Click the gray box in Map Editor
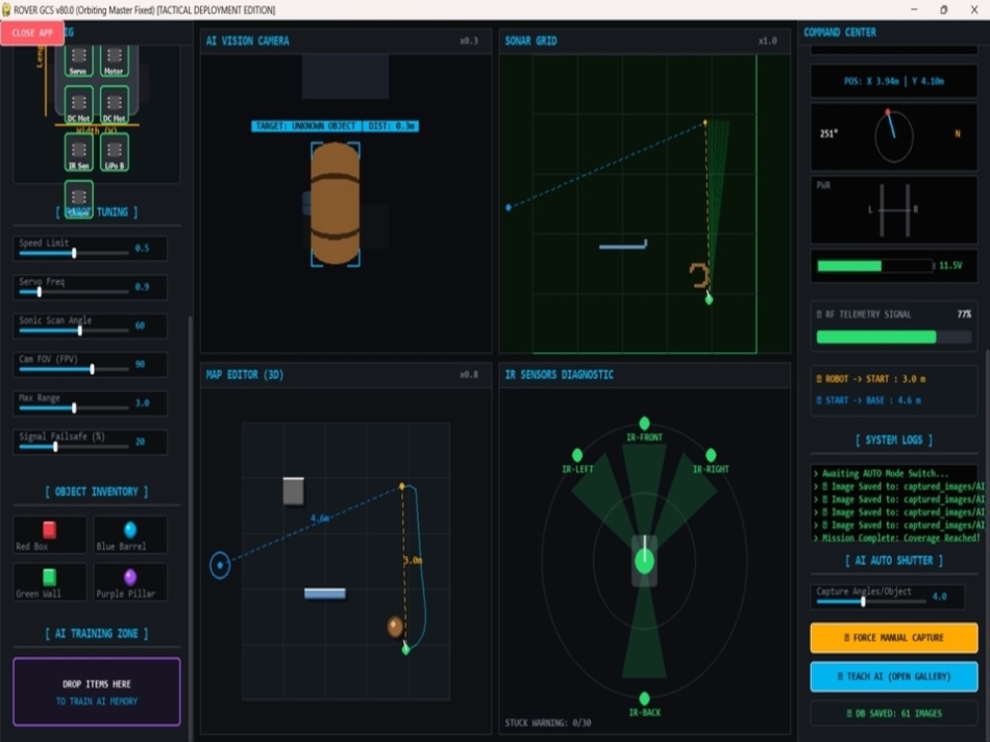The width and height of the screenshot is (990, 742). pos(293,491)
